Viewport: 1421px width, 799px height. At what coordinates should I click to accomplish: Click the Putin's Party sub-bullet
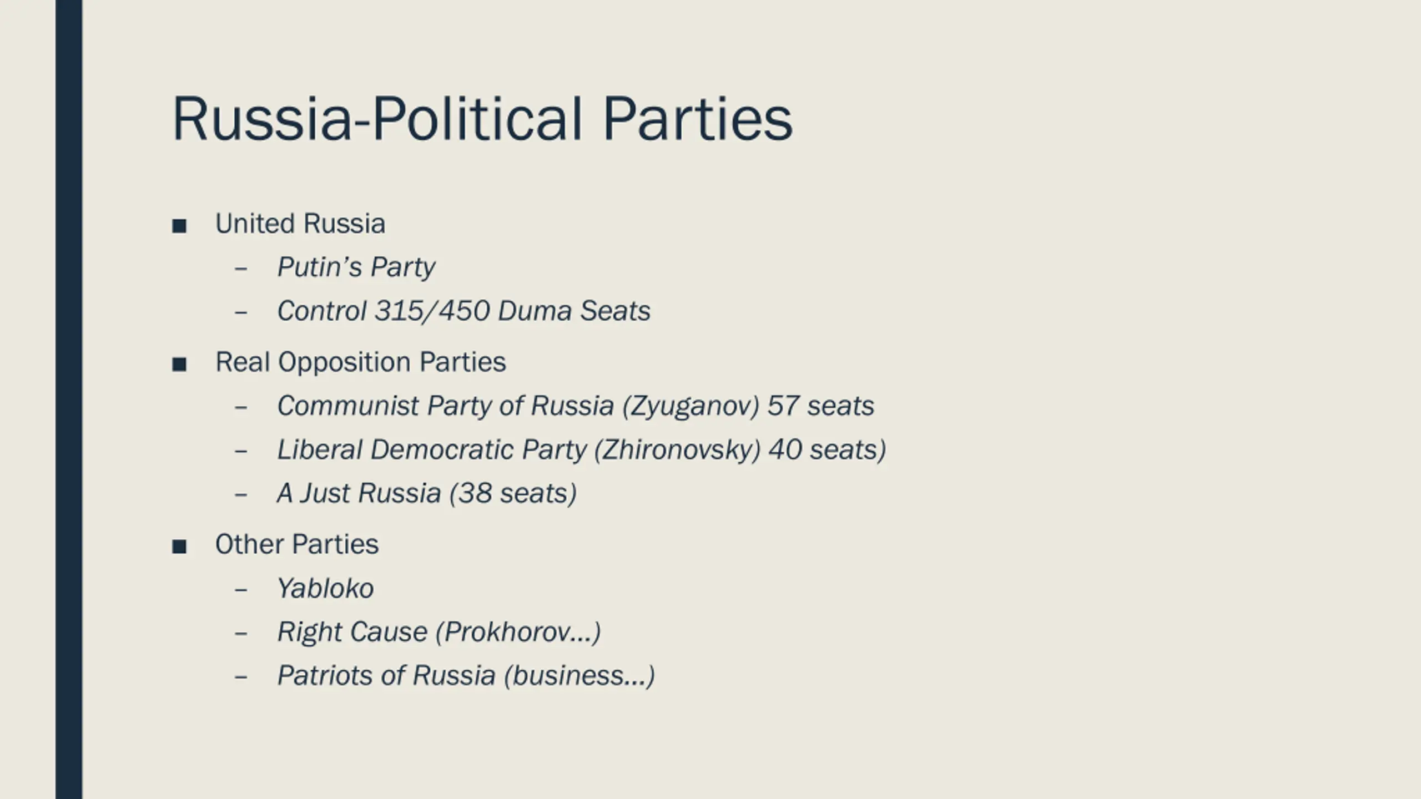356,268
